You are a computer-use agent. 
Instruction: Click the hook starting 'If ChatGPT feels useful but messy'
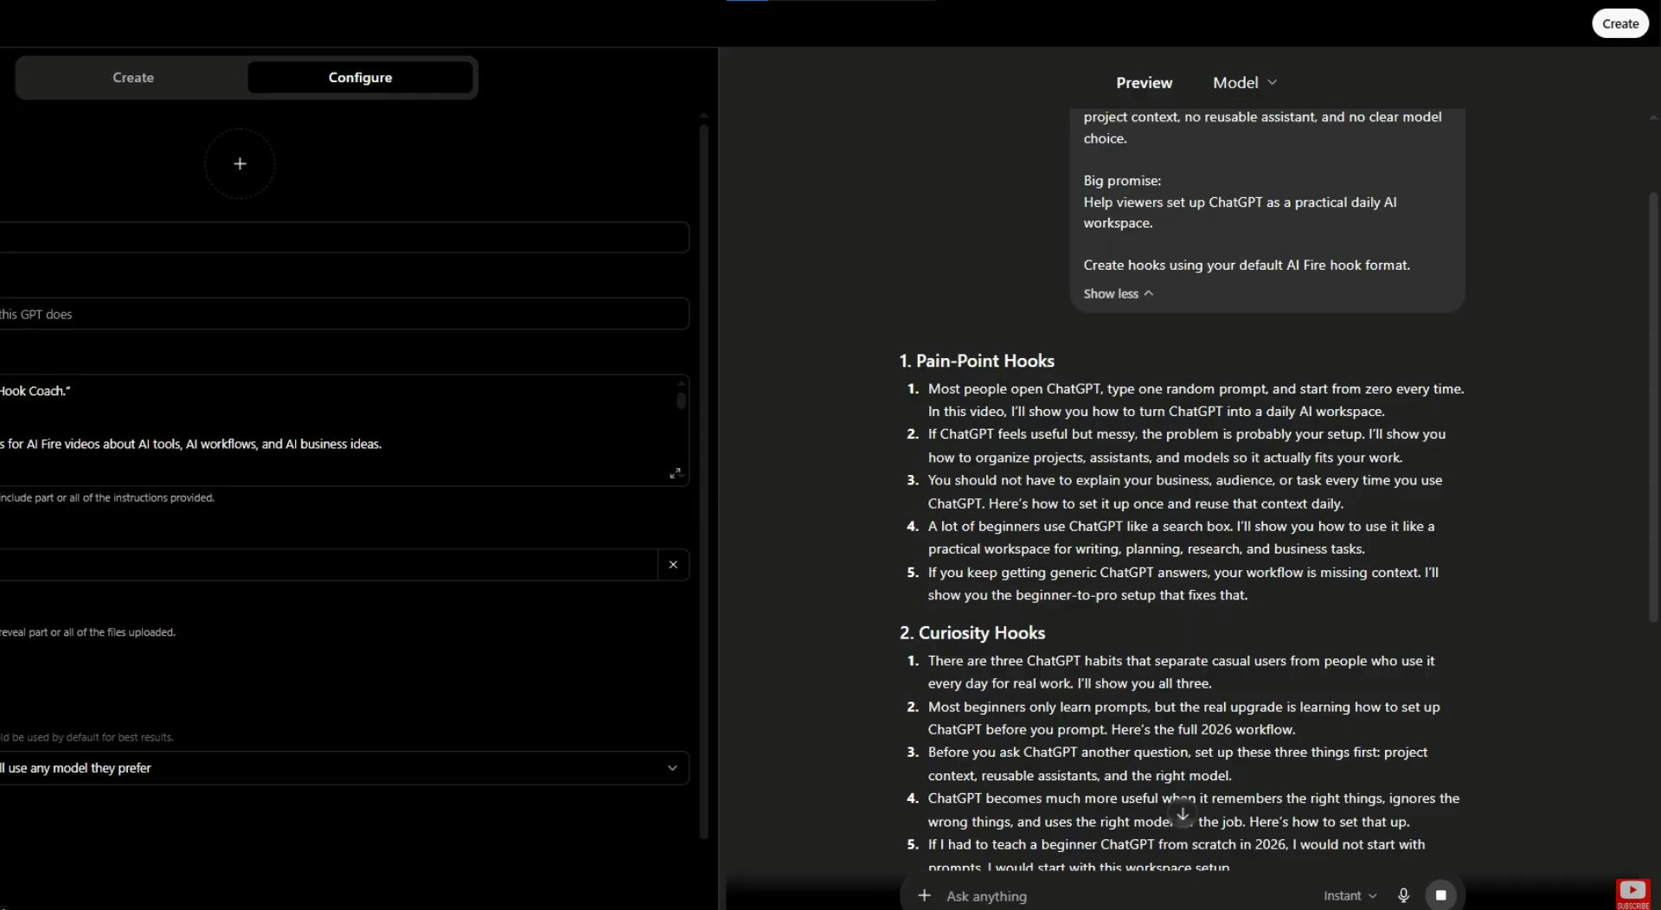point(1187,445)
